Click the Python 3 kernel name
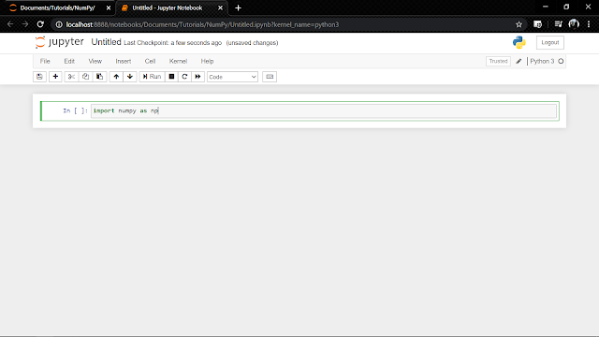Screen dimensions: 599x337 point(542,61)
